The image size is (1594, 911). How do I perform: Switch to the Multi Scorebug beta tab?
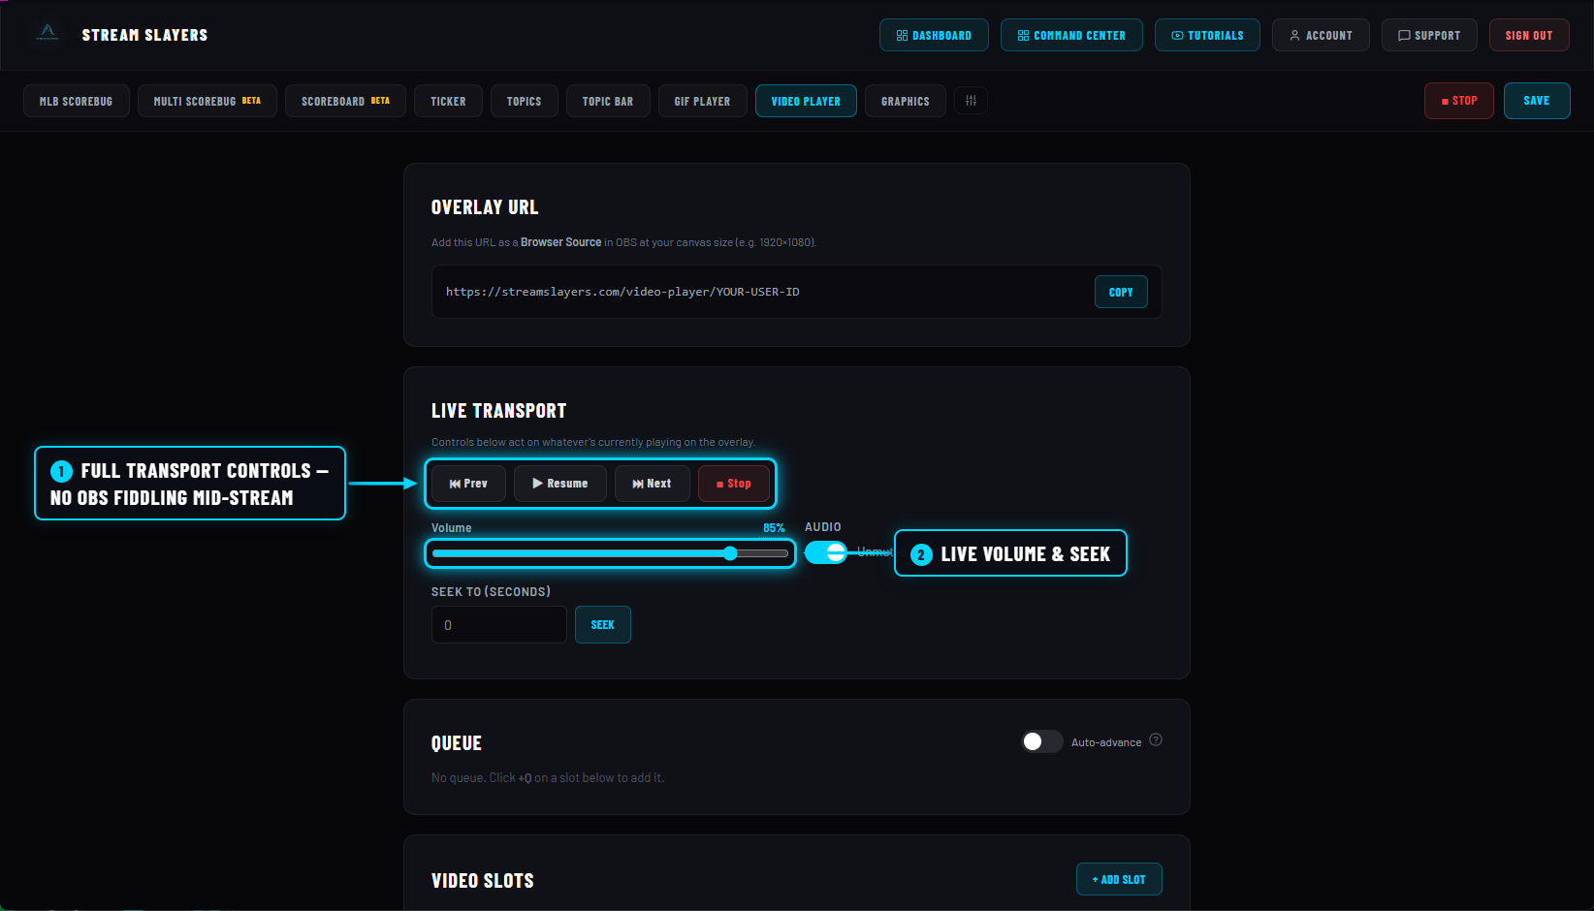pos(207,101)
